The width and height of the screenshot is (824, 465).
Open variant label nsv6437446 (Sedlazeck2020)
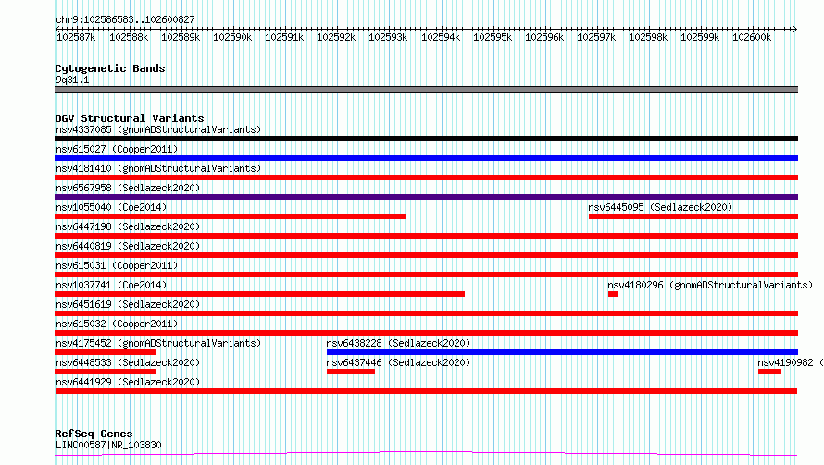(398, 362)
